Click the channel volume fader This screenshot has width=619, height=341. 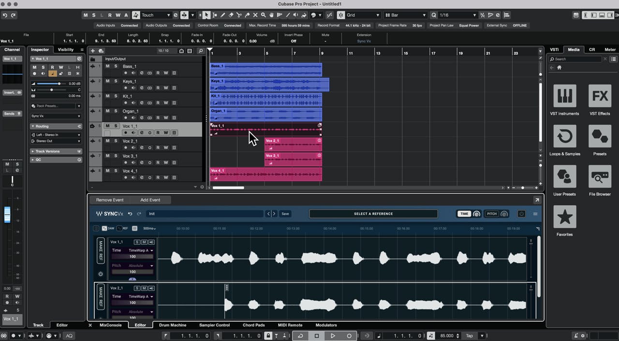[x=7, y=214]
